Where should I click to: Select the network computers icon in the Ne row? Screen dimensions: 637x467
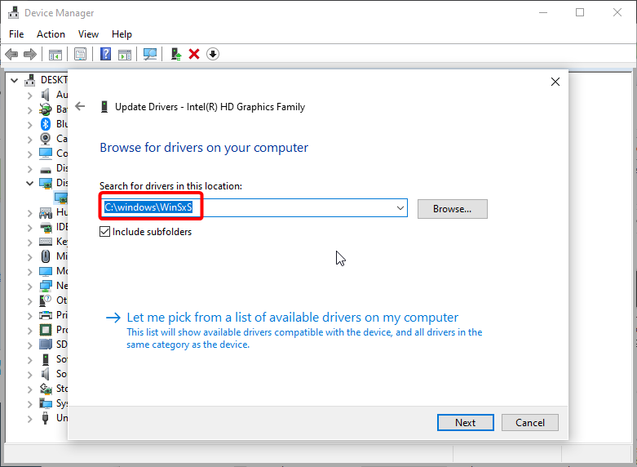click(x=46, y=286)
